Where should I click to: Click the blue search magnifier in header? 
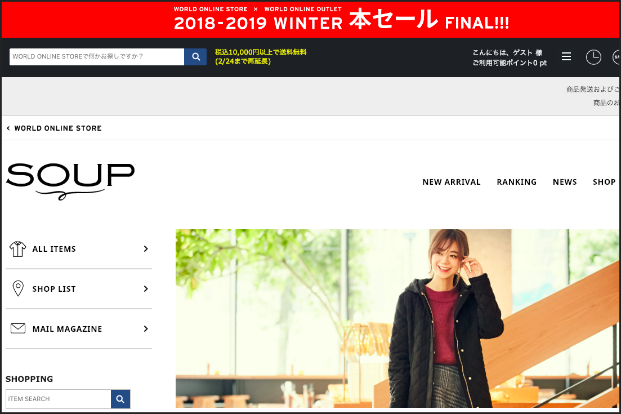click(x=195, y=57)
